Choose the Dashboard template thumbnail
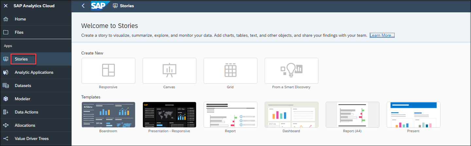Image resolution: width=471 pixels, height=146 pixels. [x=291, y=114]
